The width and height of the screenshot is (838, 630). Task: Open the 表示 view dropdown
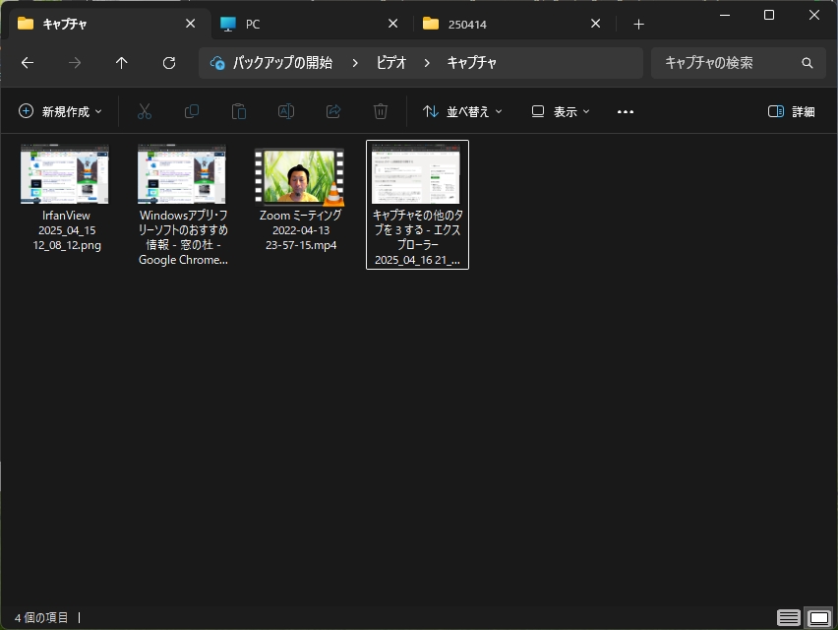[561, 111]
